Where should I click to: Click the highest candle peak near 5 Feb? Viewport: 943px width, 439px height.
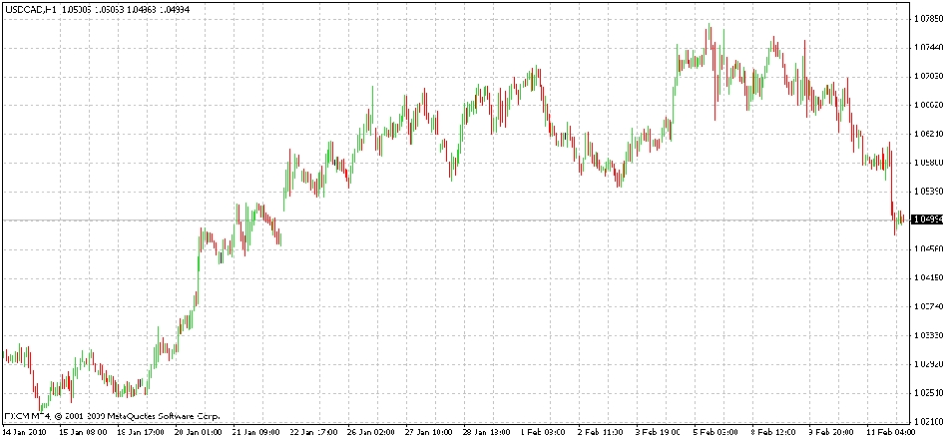click(x=709, y=26)
